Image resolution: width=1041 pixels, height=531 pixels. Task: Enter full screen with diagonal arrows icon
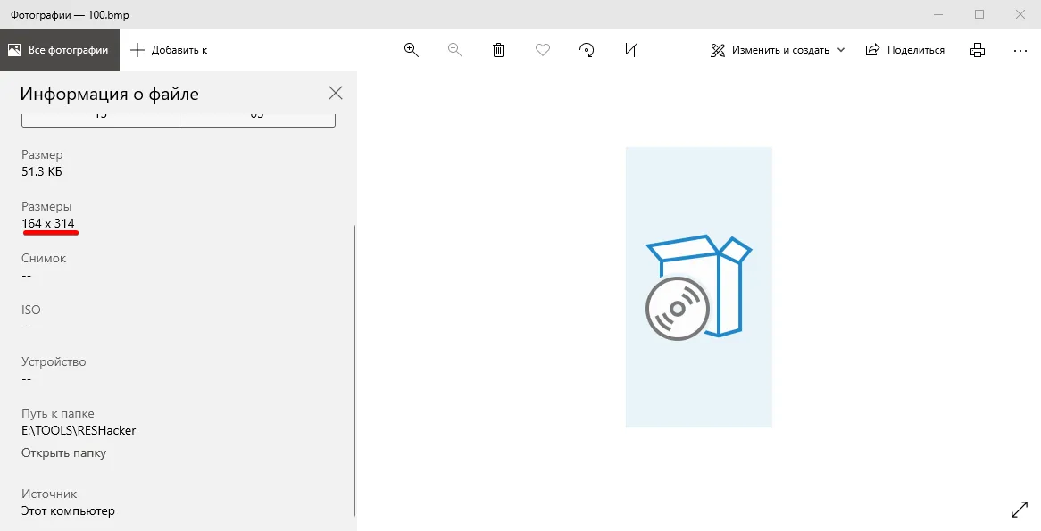(1019, 509)
